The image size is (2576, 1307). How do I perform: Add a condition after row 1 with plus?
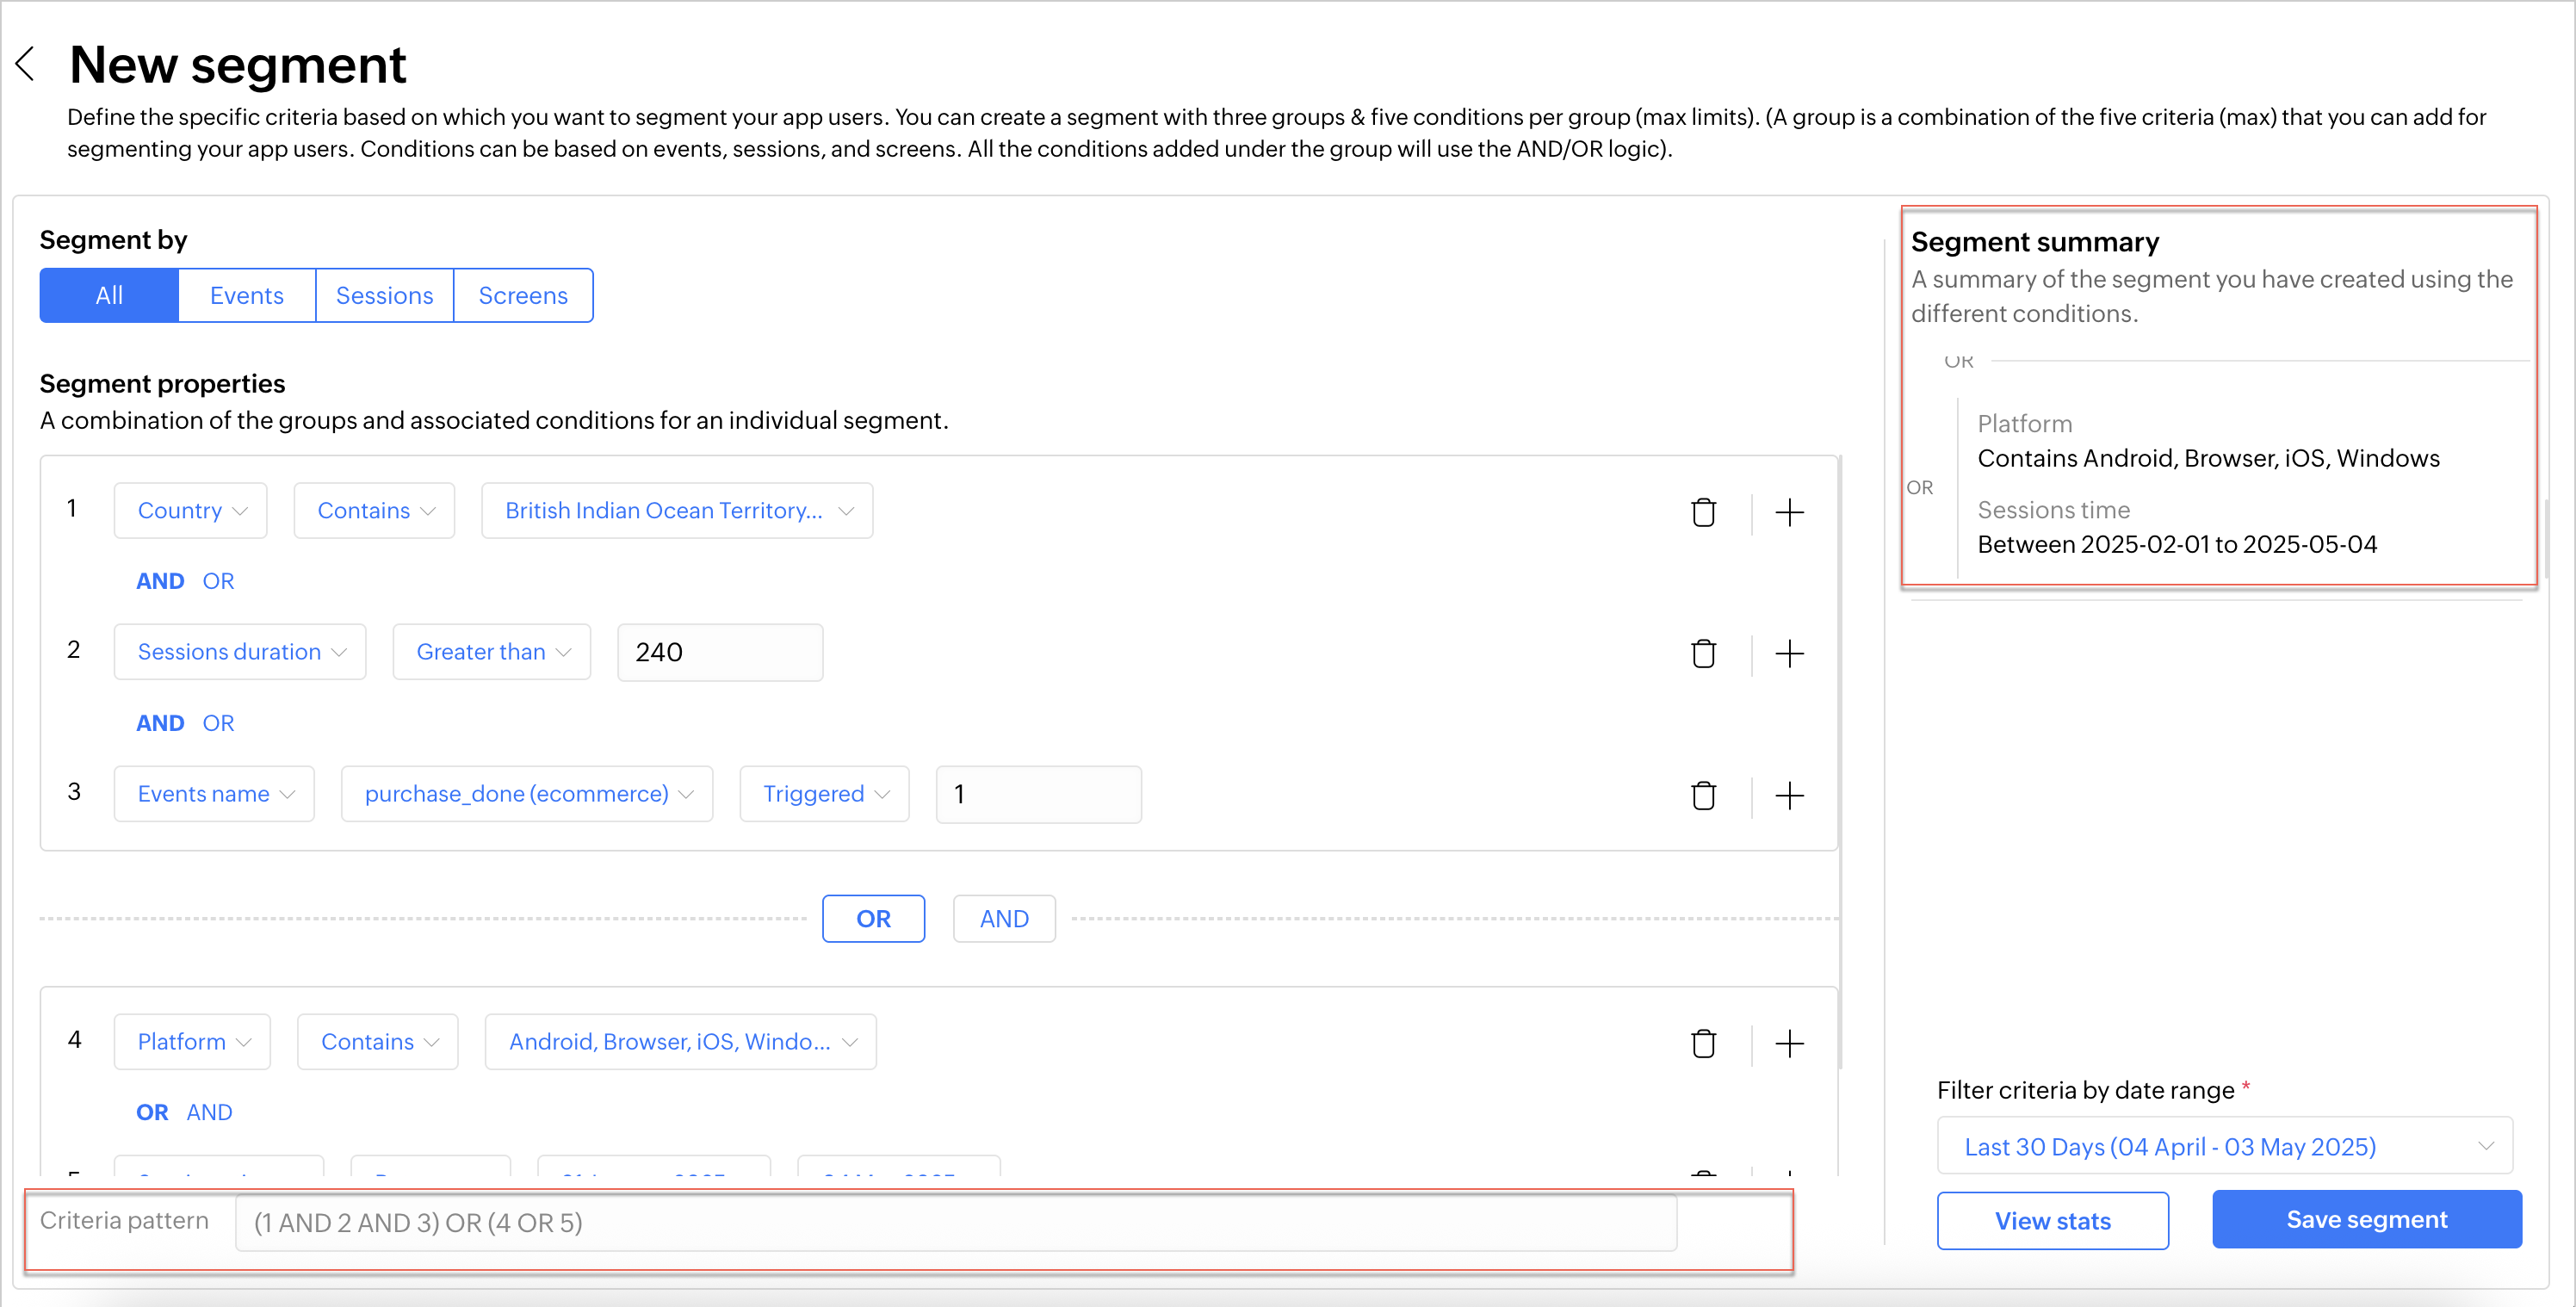click(x=1789, y=512)
